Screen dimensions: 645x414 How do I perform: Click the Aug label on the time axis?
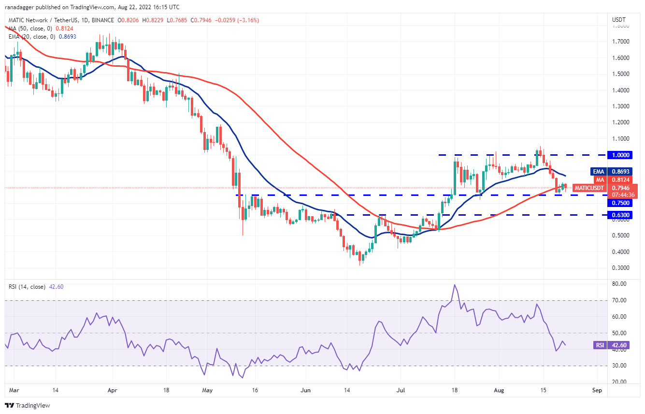coord(499,389)
